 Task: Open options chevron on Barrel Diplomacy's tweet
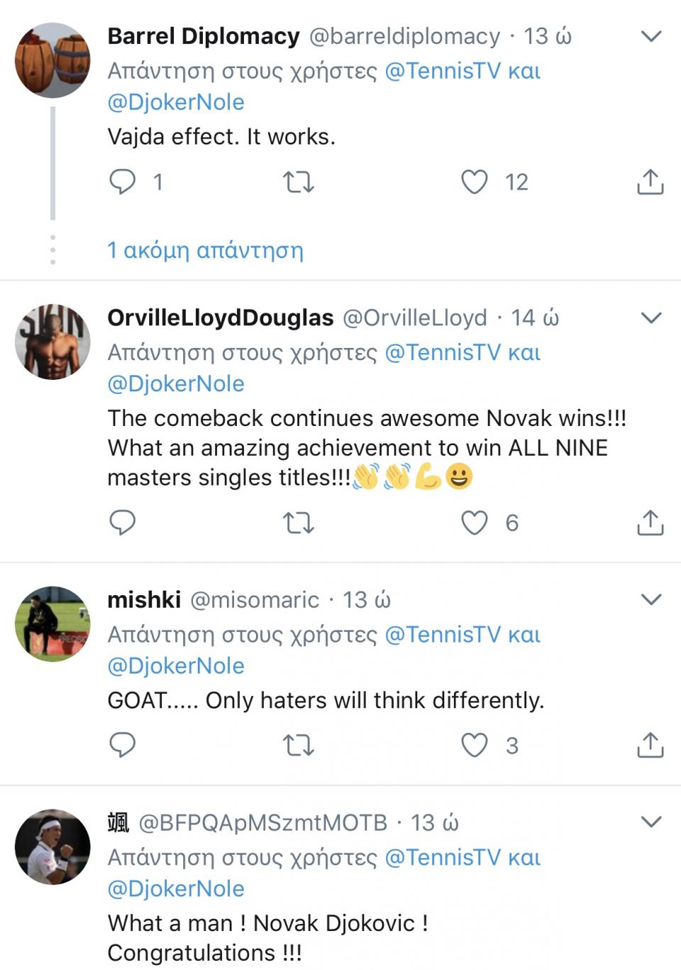(650, 36)
